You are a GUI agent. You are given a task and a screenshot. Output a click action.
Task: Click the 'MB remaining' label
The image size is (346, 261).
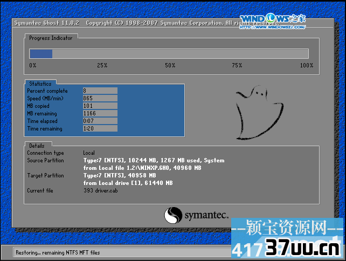(42, 113)
